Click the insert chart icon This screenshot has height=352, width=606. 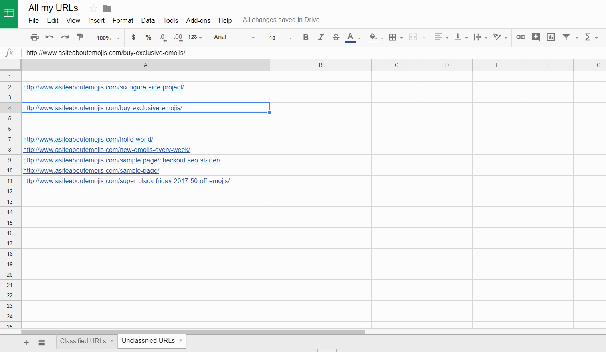coord(551,37)
